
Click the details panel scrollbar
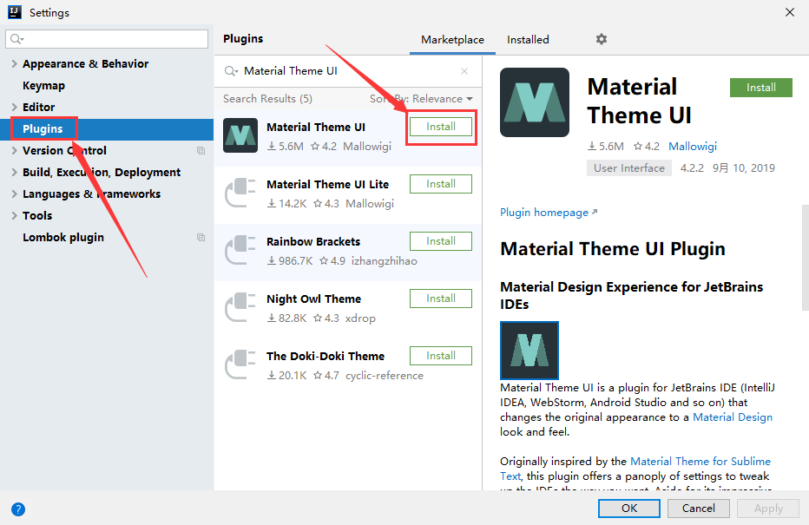coord(806,258)
